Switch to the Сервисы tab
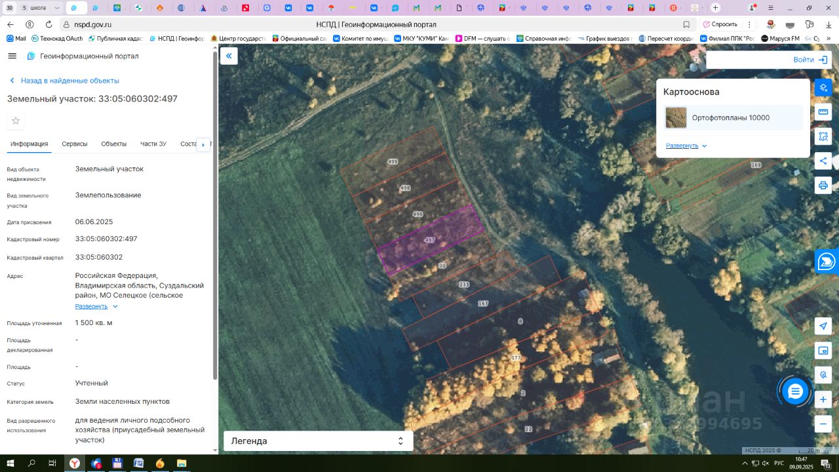 coord(75,144)
